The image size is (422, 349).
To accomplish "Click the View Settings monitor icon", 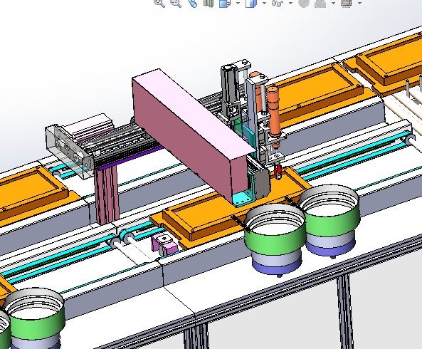I will [347, 3].
